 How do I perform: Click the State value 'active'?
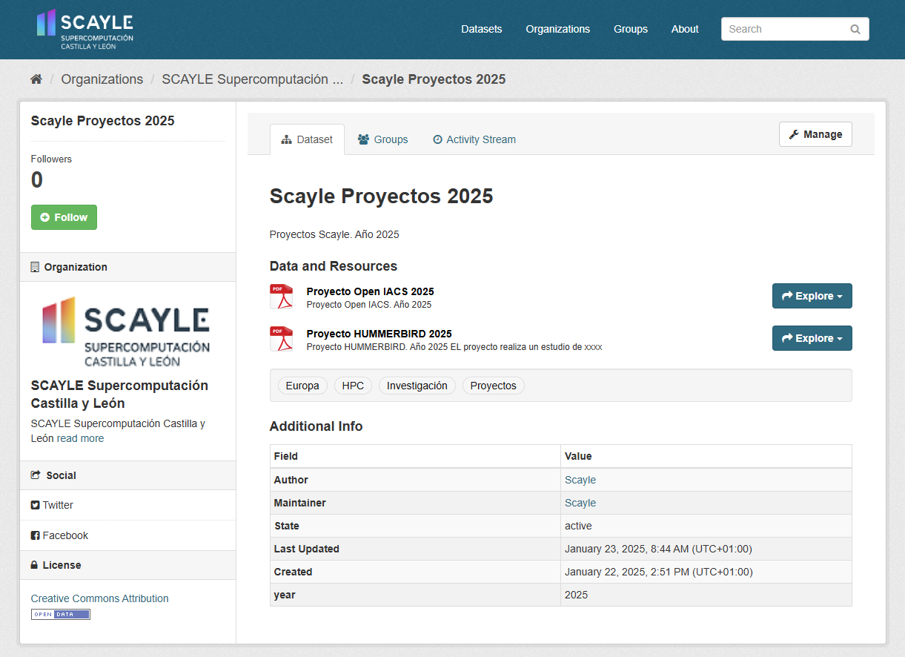[x=578, y=526]
